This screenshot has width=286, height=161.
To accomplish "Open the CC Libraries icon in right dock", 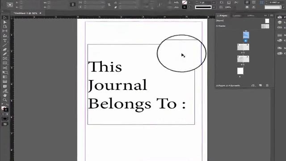I will point(280,53).
